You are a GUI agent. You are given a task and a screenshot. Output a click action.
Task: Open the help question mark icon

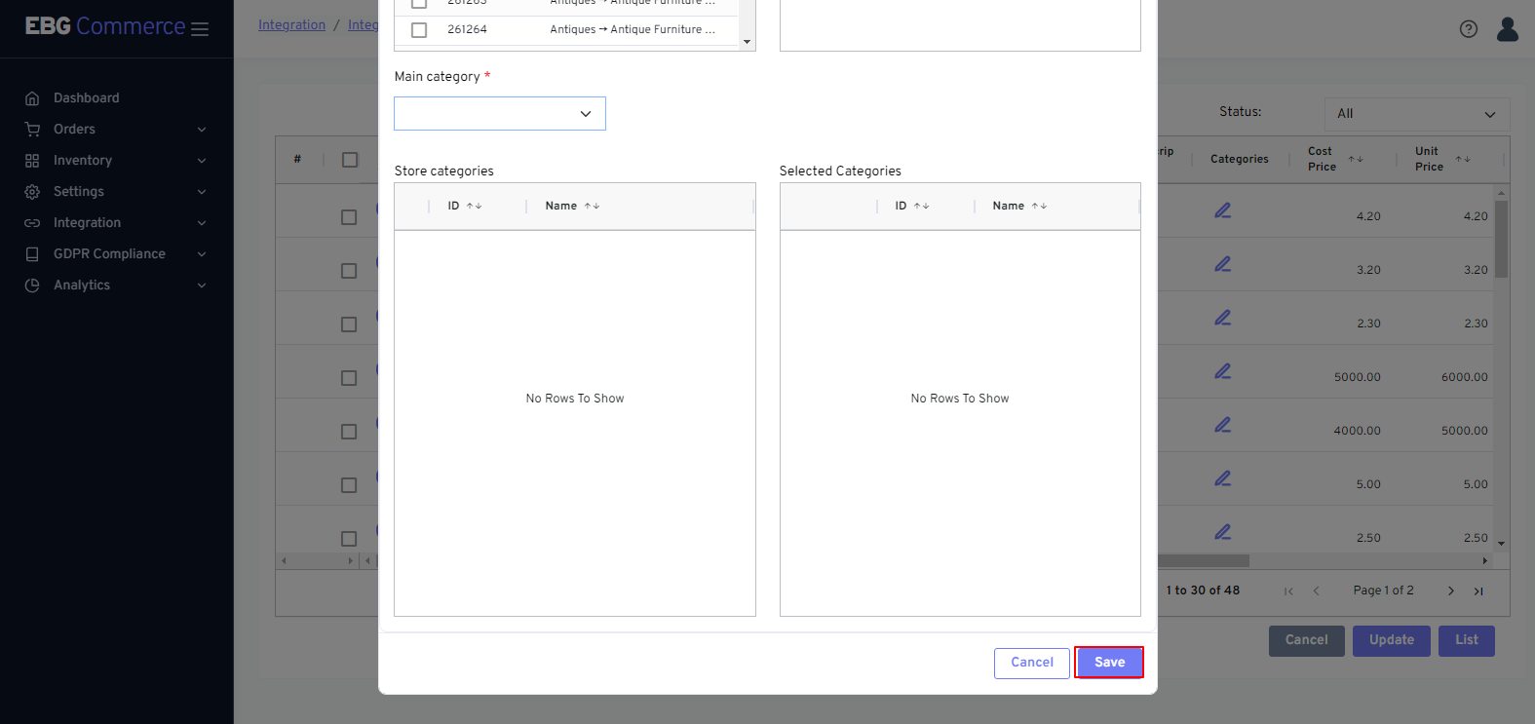(x=1468, y=29)
